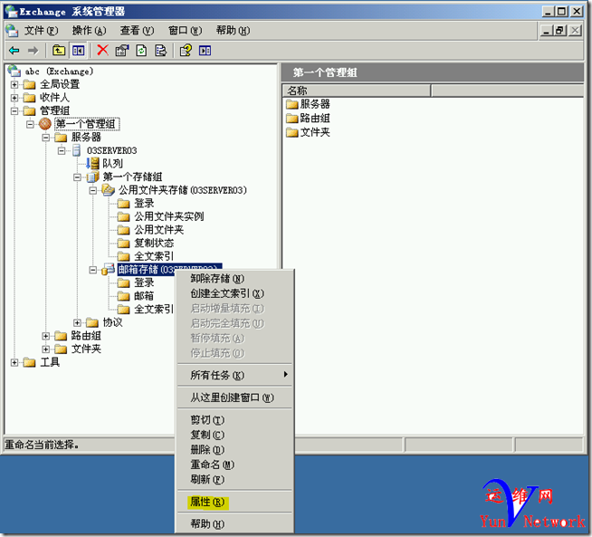The height and width of the screenshot is (537, 592).
Task: Open the 帮助(H) menu bar item
Action: point(233,30)
